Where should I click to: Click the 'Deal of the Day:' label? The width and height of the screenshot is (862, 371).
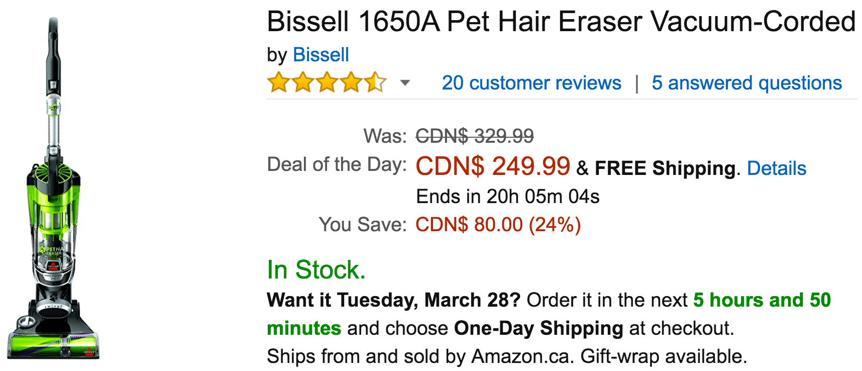point(337,164)
